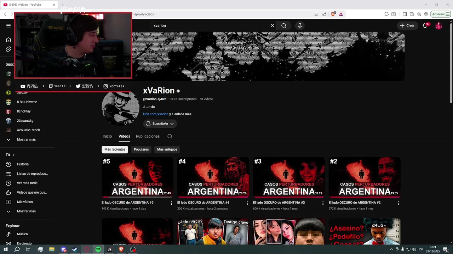This screenshot has width=453, height=254.
Task: Open Steam from the taskbar
Action: coord(75,249)
